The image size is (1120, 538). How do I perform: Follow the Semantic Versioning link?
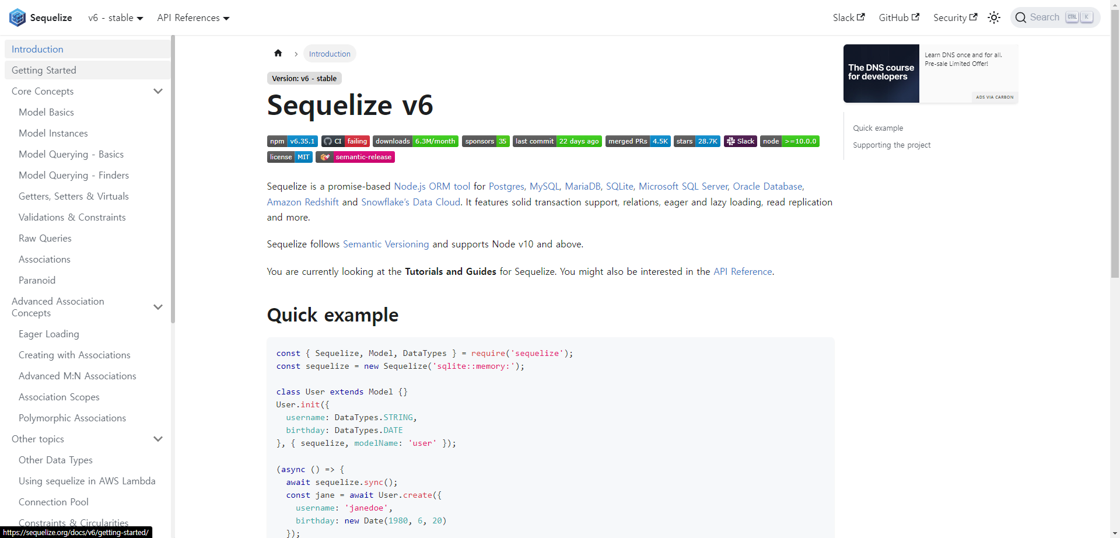386,244
